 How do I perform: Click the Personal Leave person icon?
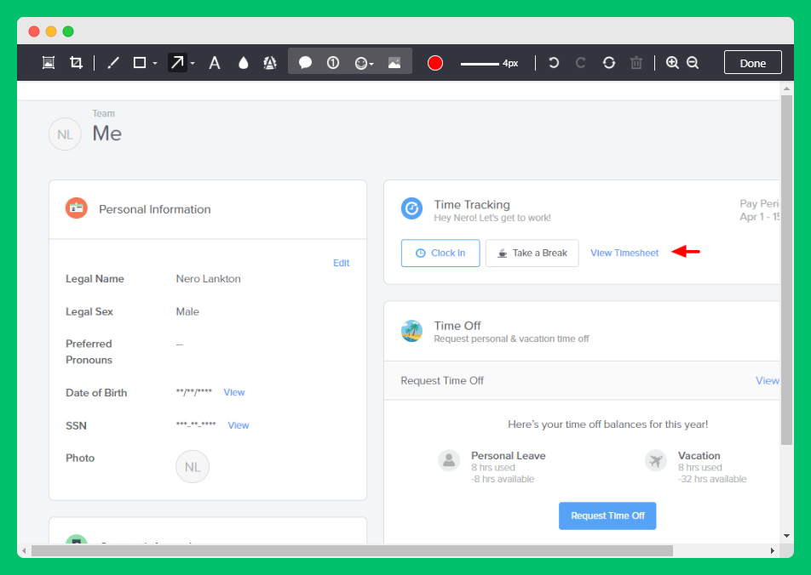pos(449,460)
